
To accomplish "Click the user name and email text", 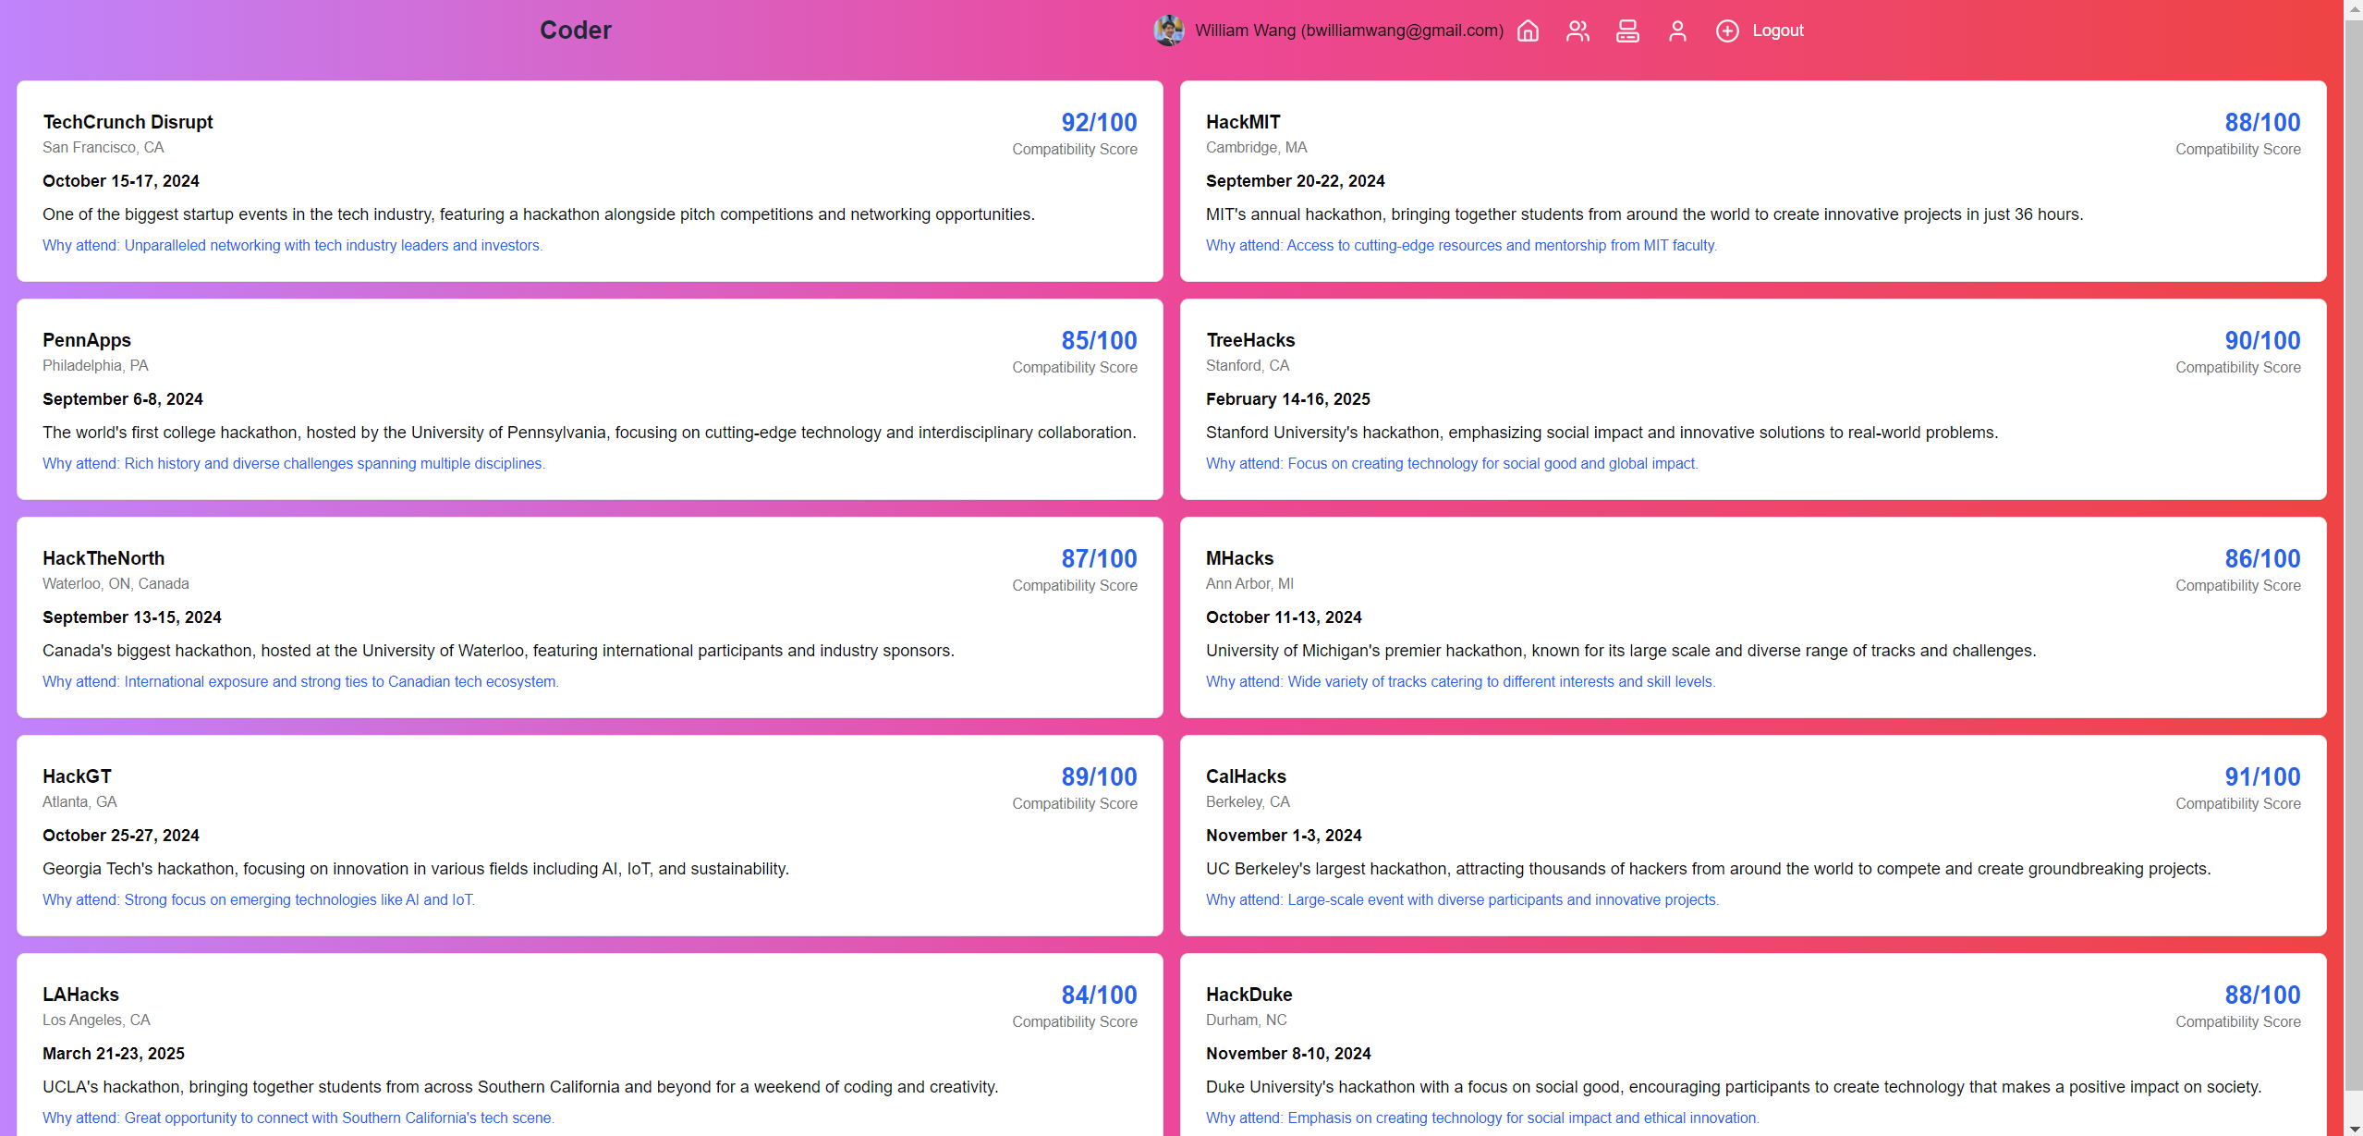I will (1348, 31).
